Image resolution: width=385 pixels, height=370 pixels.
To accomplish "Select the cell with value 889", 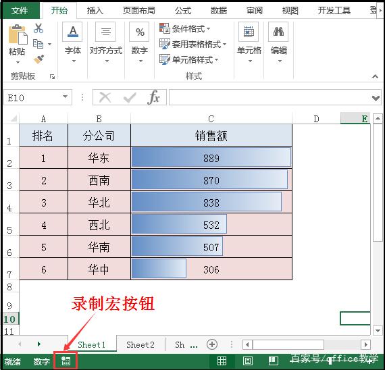I will click(211, 157).
